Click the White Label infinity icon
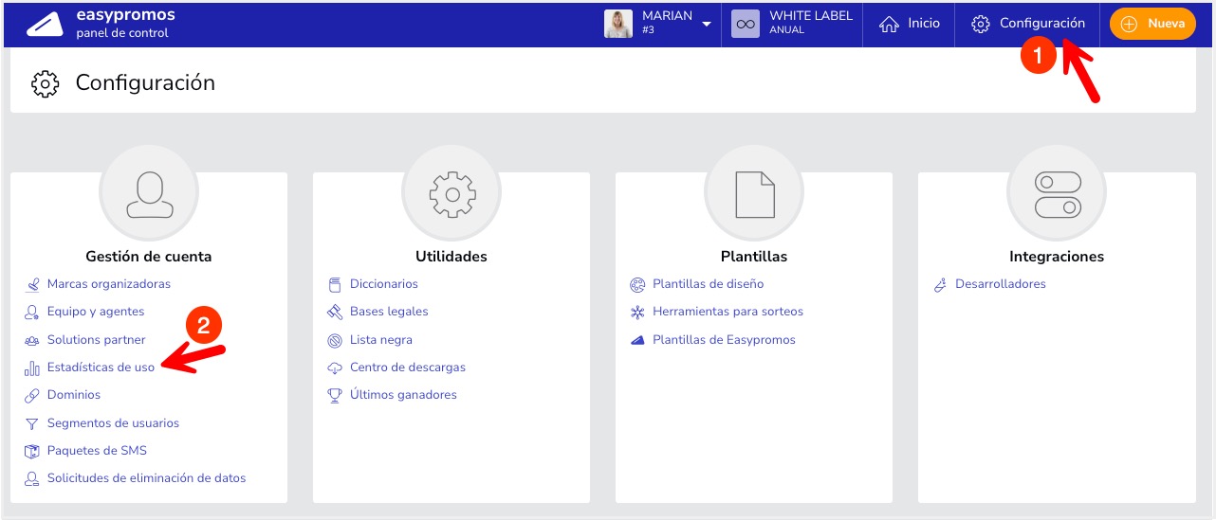Image resolution: width=1216 pixels, height=520 pixels. [746, 24]
